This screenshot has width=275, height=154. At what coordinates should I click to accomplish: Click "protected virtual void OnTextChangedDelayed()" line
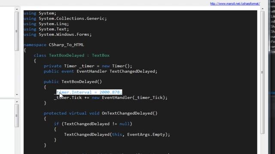(x=101, y=113)
